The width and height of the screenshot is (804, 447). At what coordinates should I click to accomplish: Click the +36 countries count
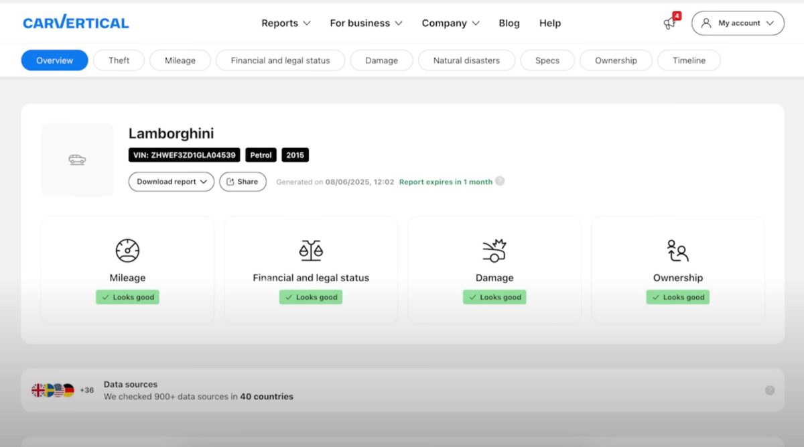point(87,390)
